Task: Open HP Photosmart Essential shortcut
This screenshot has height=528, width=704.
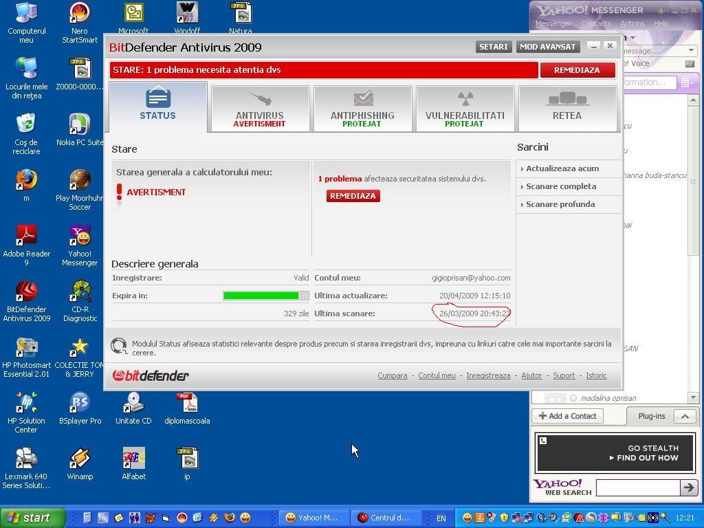Action: pyautogui.click(x=27, y=357)
